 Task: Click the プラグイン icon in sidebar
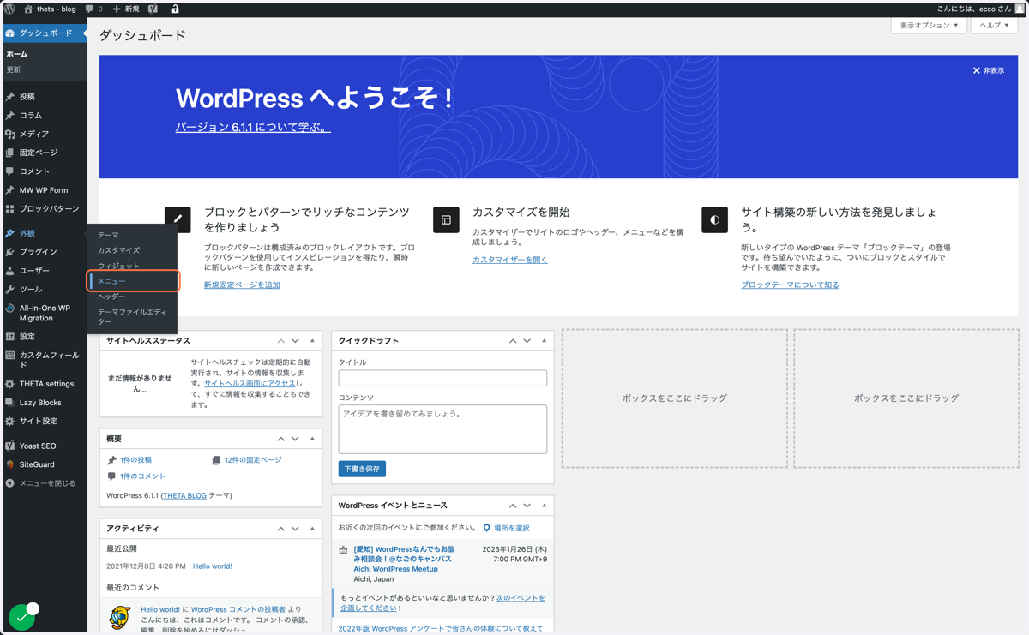10,252
